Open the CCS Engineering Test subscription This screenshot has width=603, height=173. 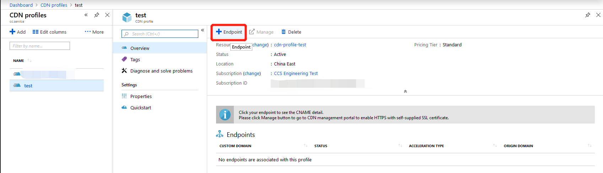[296, 74]
